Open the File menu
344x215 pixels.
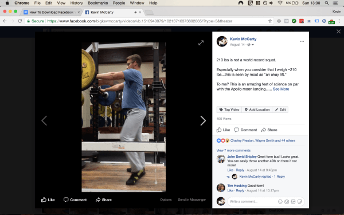tap(37, 3)
